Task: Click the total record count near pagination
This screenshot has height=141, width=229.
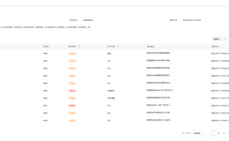Action: tap(186, 133)
